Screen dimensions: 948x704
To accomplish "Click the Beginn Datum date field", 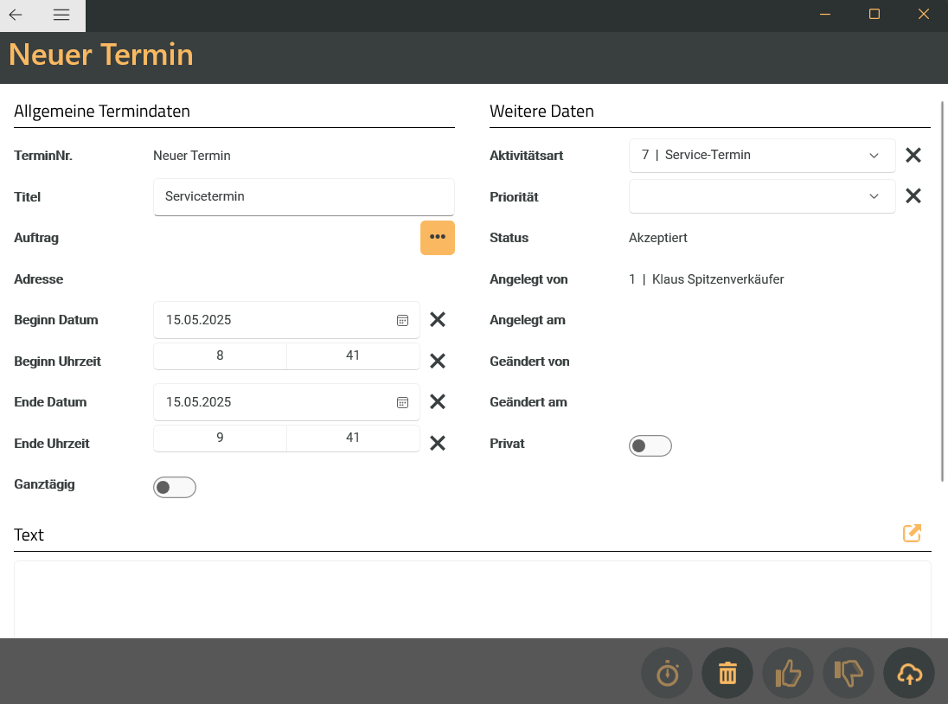I will point(286,320).
